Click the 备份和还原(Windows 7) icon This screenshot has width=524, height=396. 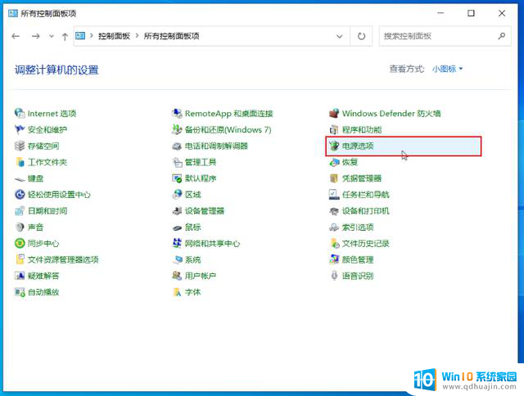pos(177,129)
